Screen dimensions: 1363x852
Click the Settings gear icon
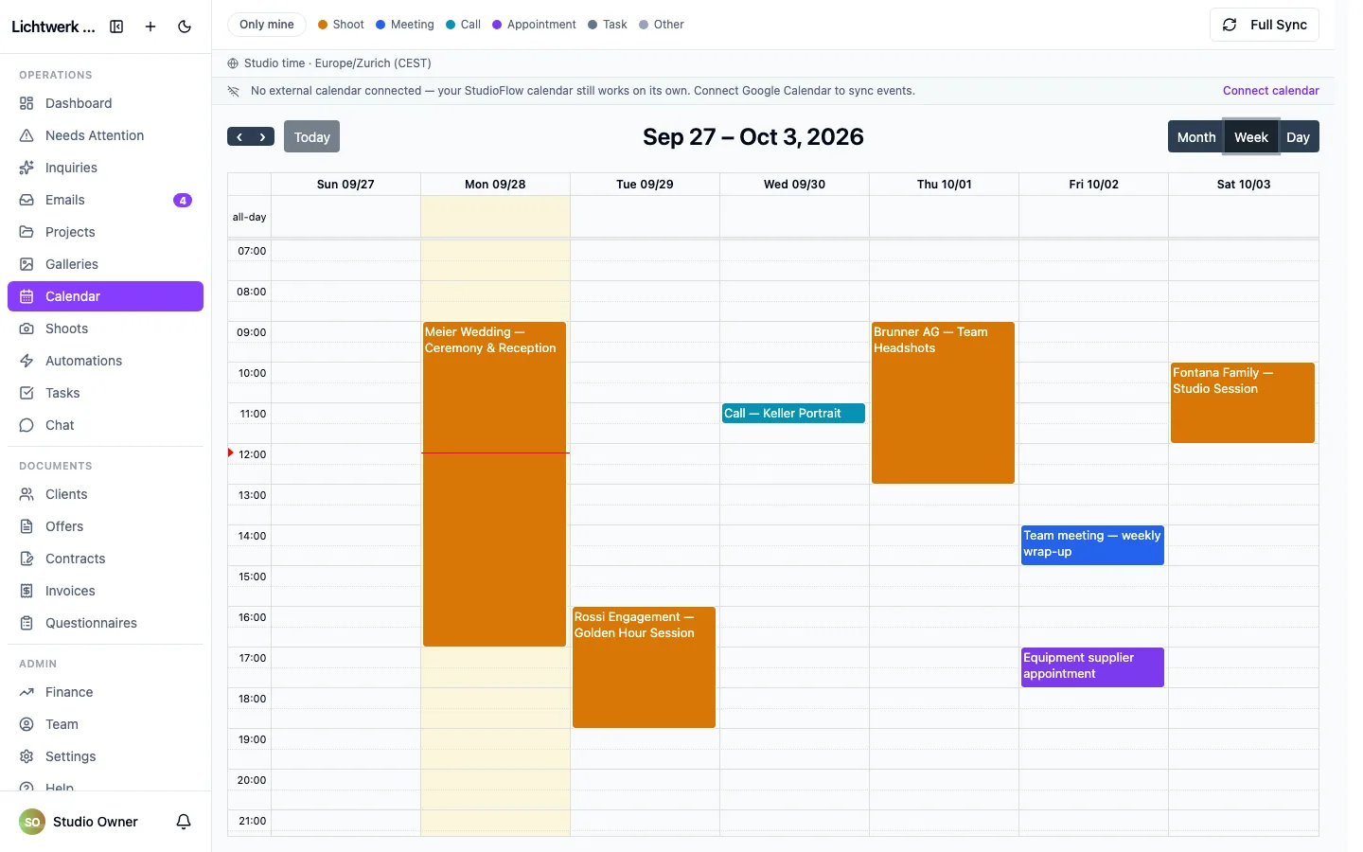[x=27, y=756]
